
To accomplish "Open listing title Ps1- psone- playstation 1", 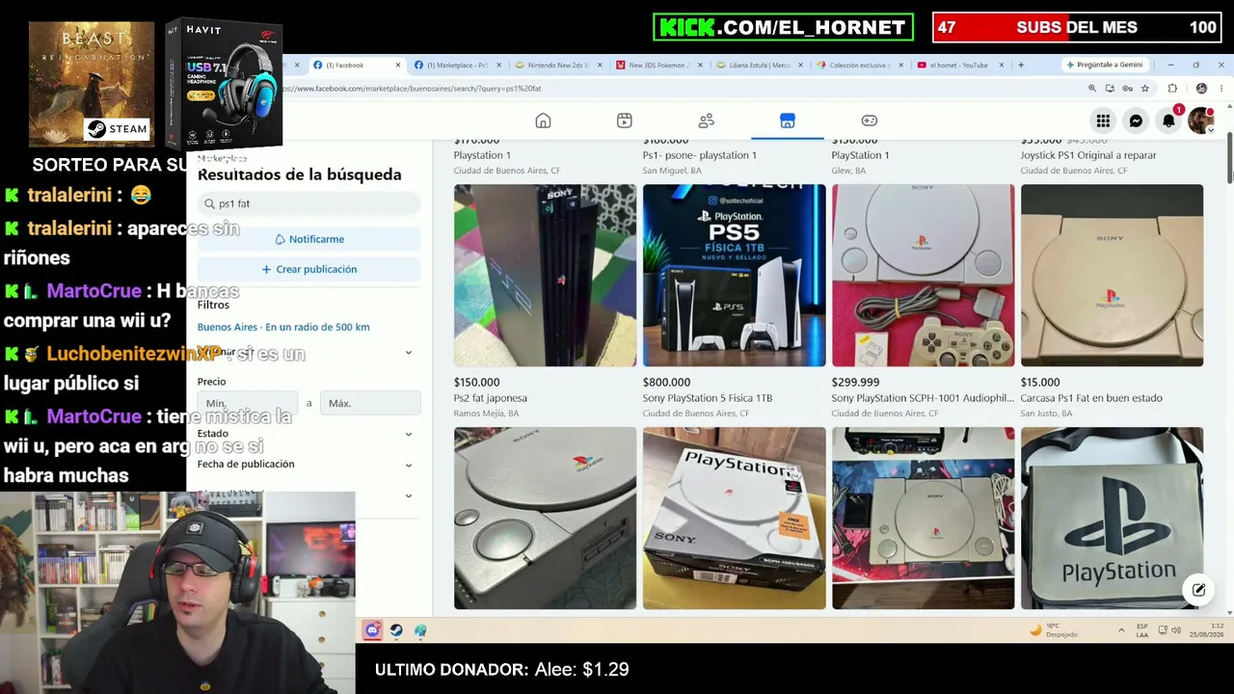I will click(x=700, y=155).
